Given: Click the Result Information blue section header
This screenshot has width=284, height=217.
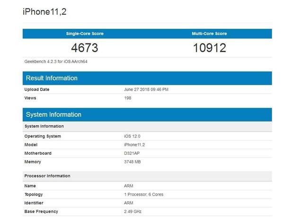Looking at the screenshot, I should [52, 78].
